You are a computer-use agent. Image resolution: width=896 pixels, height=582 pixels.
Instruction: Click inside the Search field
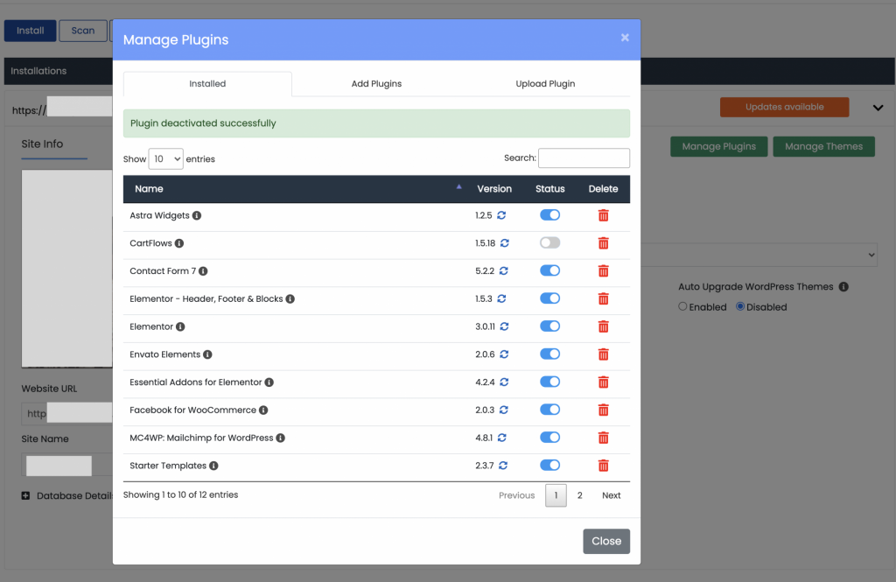click(584, 158)
